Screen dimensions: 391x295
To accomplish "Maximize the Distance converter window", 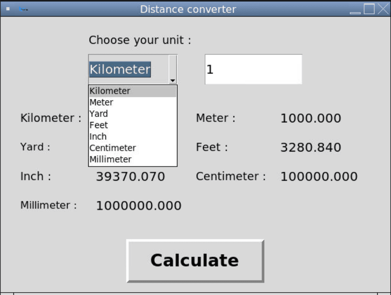I will tap(369, 9).
